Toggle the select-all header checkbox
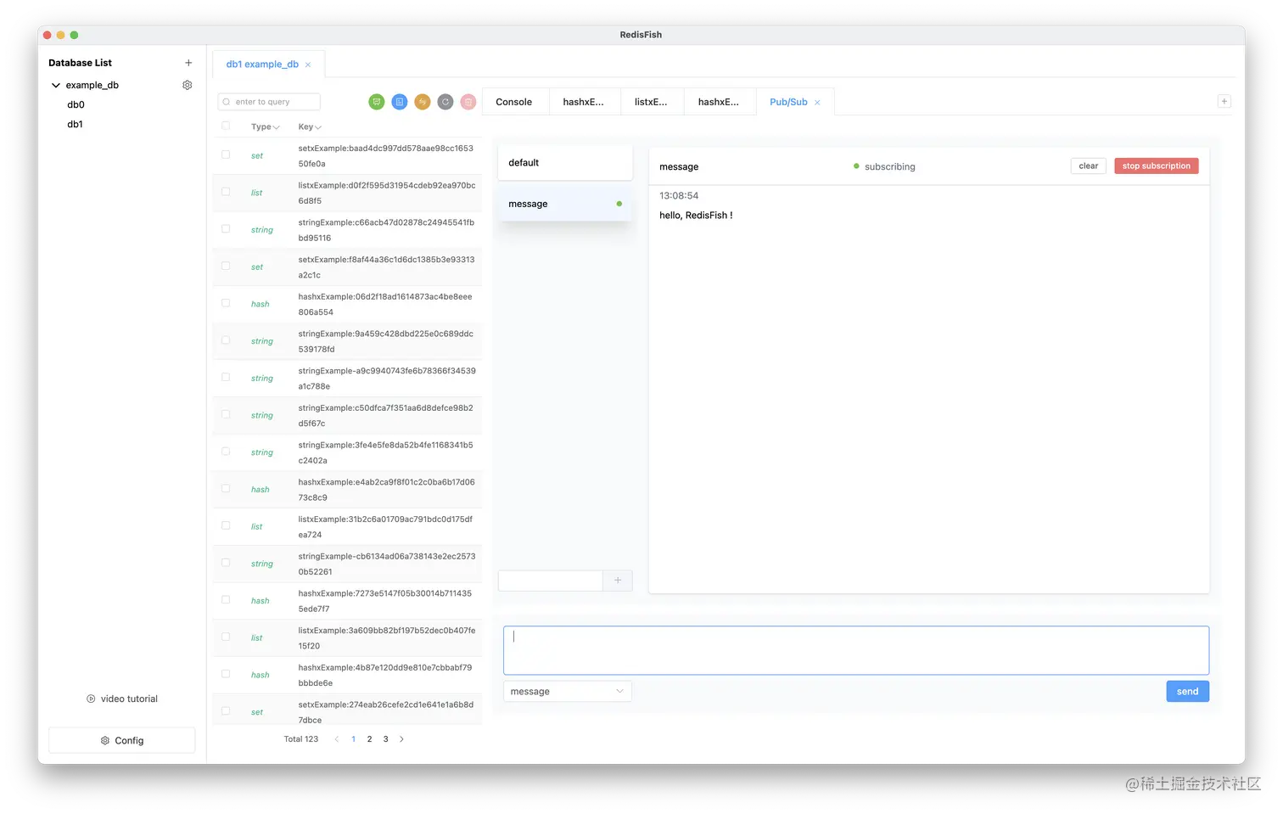 [226, 126]
